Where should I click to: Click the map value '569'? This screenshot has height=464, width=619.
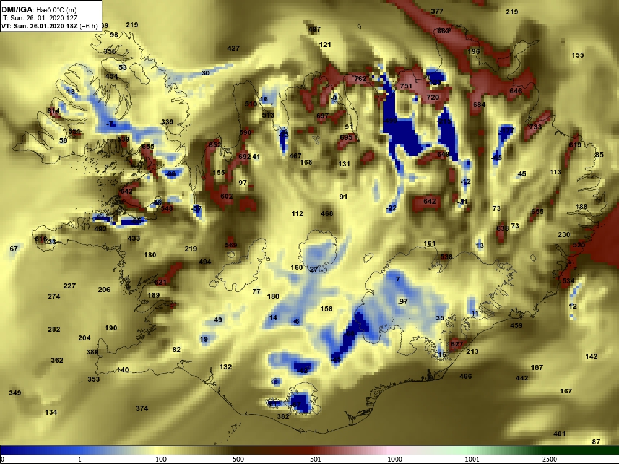click(231, 245)
